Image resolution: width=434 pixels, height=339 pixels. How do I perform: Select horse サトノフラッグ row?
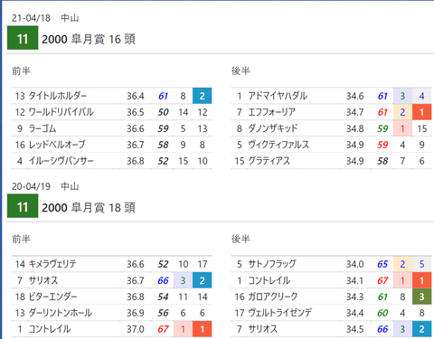click(x=331, y=264)
